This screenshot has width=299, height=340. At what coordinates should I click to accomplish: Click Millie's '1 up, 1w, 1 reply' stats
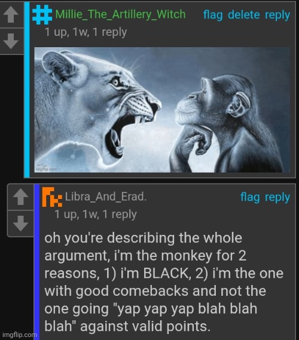[x=86, y=32]
